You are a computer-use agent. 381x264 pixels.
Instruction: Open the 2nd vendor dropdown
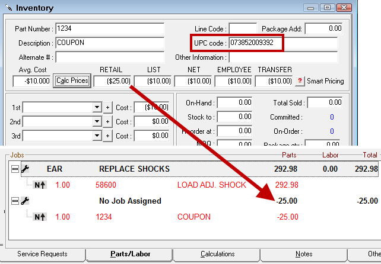pyautogui.click(x=97, y=121)
